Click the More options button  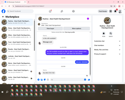(76, 28)
